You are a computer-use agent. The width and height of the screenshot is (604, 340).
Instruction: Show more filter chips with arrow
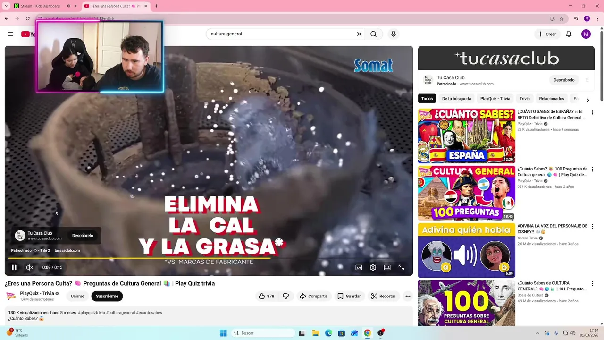[x=587, y=100]
